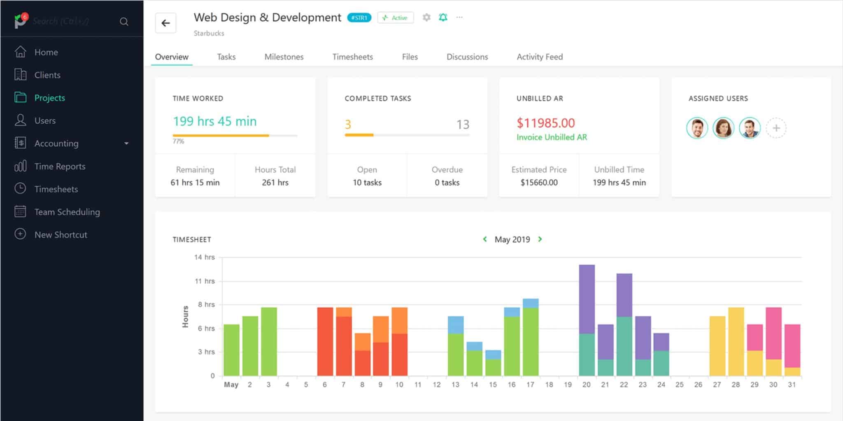Image resolution: width=843 pixels, height=421 pixels.
Task: Click the Active status dropdown badge
Action: pos(395,18)
